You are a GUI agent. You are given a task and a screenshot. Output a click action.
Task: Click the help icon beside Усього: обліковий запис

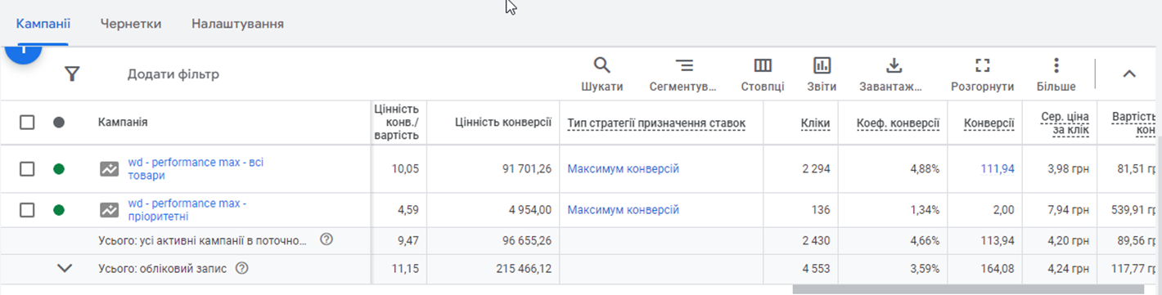click(x=241, y=267)
